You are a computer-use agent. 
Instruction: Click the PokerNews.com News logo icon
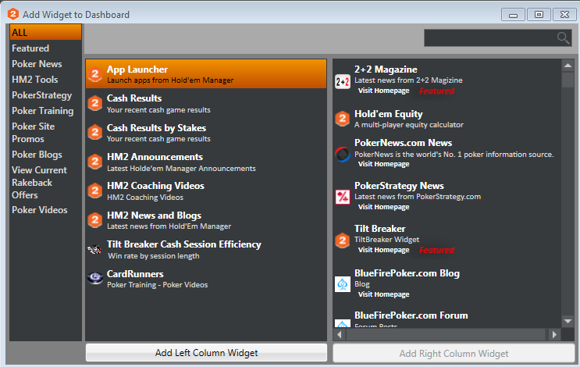tap(343, 155)
